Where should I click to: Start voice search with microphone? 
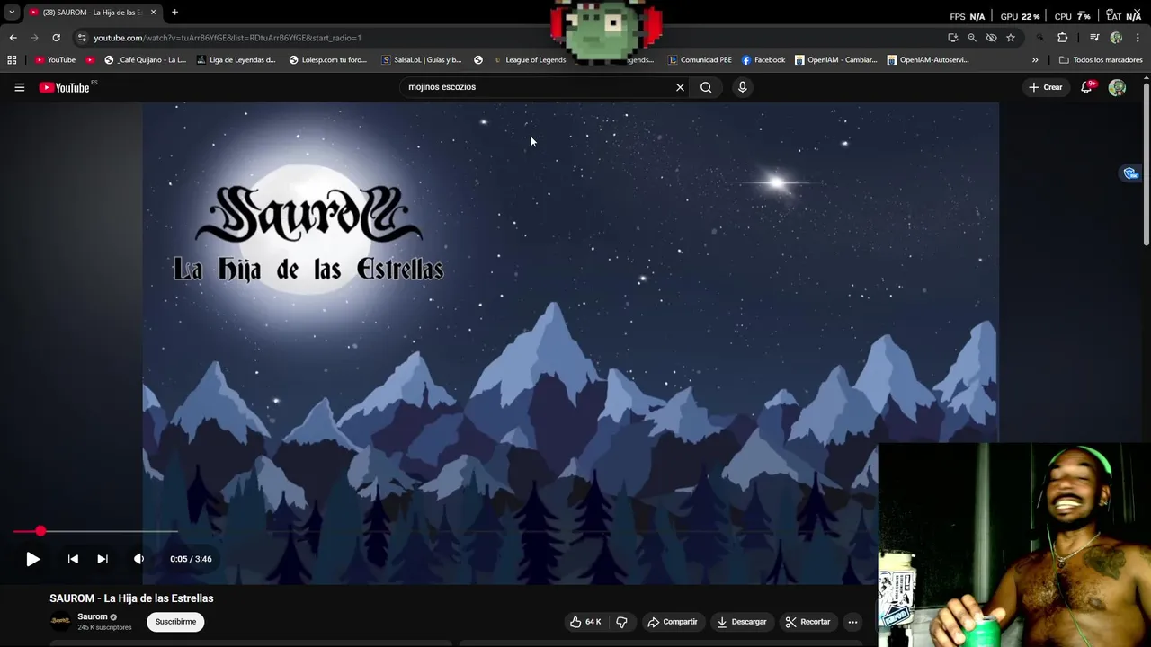click(742, 87)
